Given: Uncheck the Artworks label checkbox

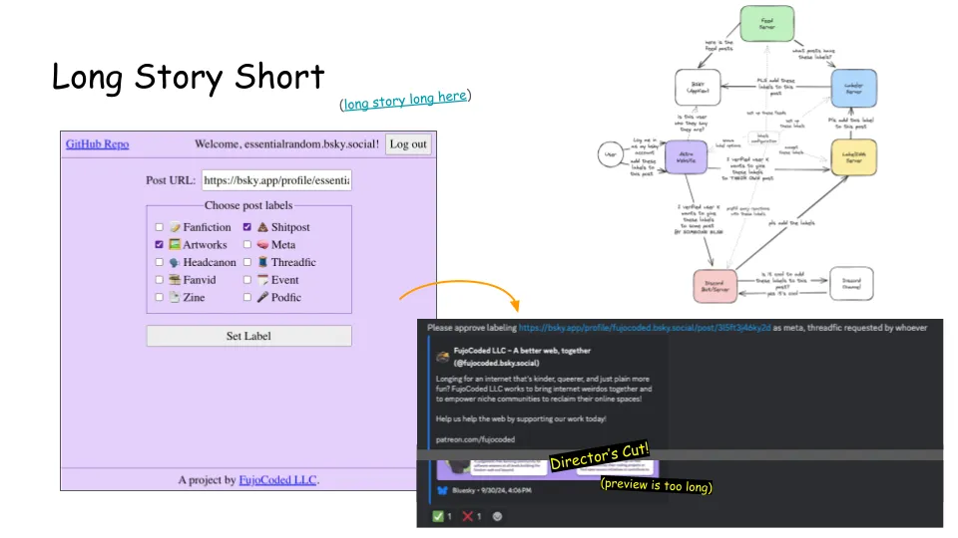Looking at the screenshot, I should pyautogui.click(x=159, y=244).
